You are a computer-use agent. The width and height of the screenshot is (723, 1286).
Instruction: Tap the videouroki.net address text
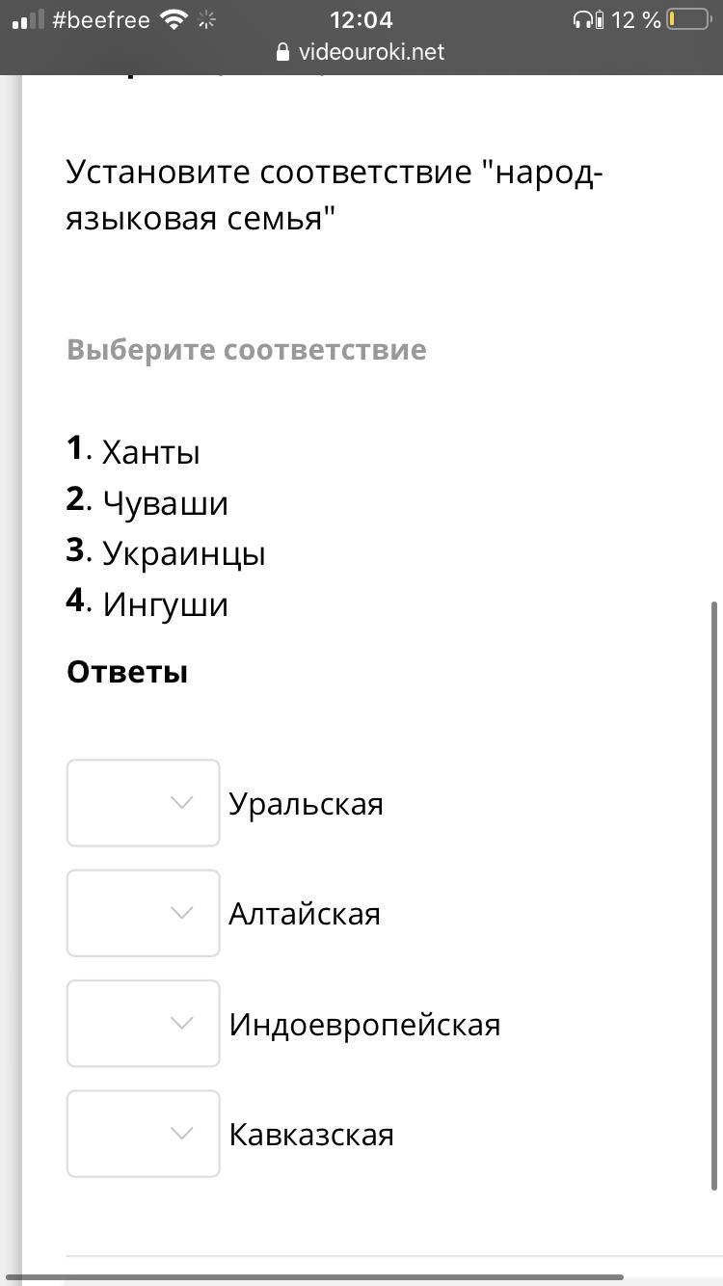tap(371, 52)
